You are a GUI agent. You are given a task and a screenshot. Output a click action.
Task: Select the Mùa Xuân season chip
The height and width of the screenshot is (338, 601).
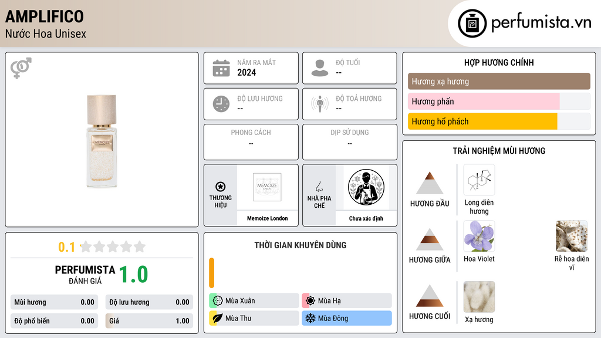[254, 301]
